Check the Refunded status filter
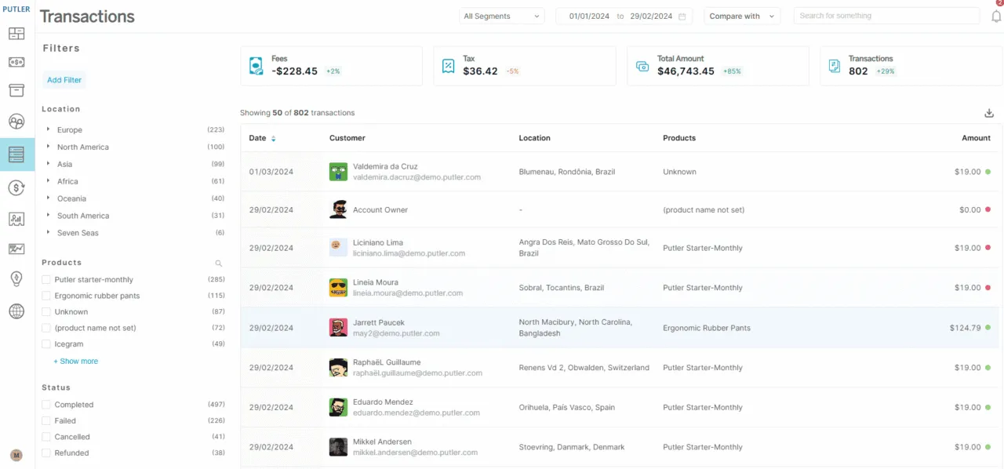1004x469 pixels. pyautogui.click(x=46, y=453)
